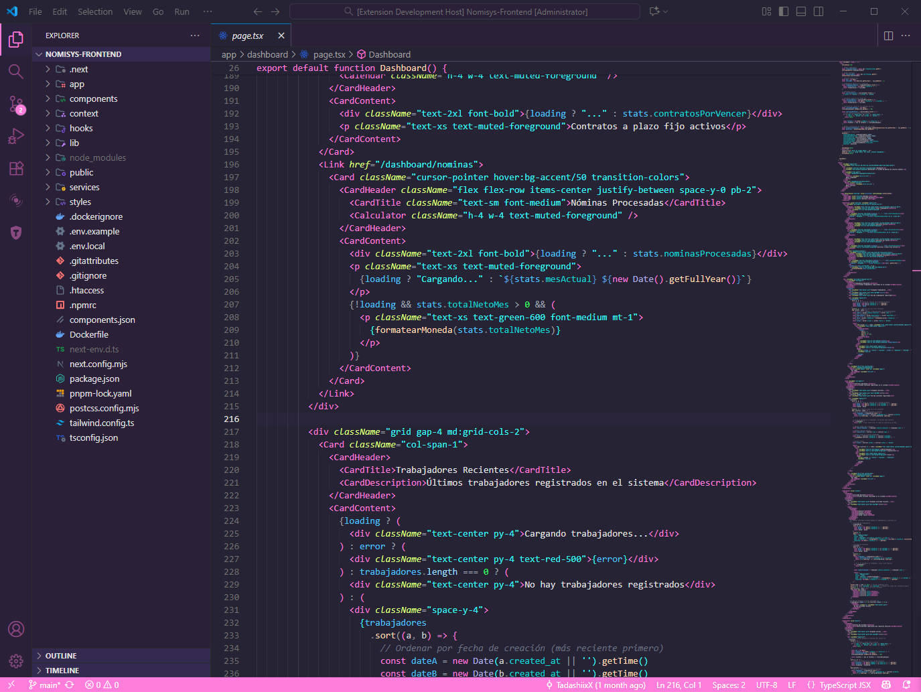The height and width of the screenshot is (692, 921).
Task: Open the Go menu
Action: pos(158,11)
